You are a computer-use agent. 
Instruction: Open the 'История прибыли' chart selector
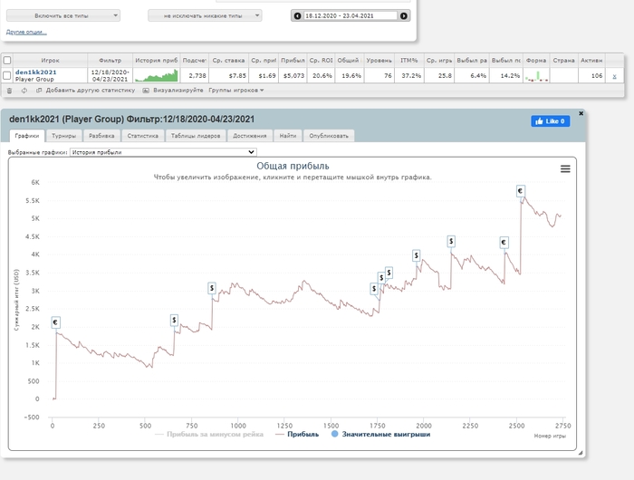pyautogui.click(x=163, y=152)
